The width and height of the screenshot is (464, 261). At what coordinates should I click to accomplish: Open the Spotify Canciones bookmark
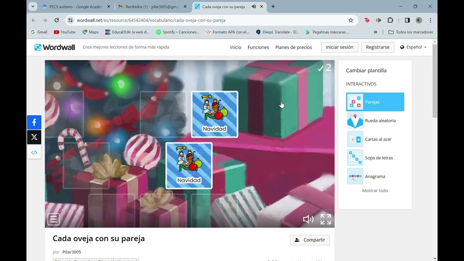pos(178,32)
